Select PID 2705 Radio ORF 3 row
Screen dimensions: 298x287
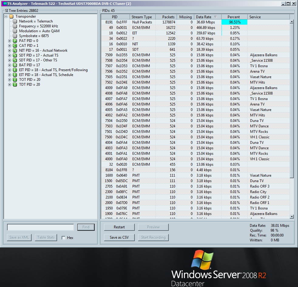195,186
